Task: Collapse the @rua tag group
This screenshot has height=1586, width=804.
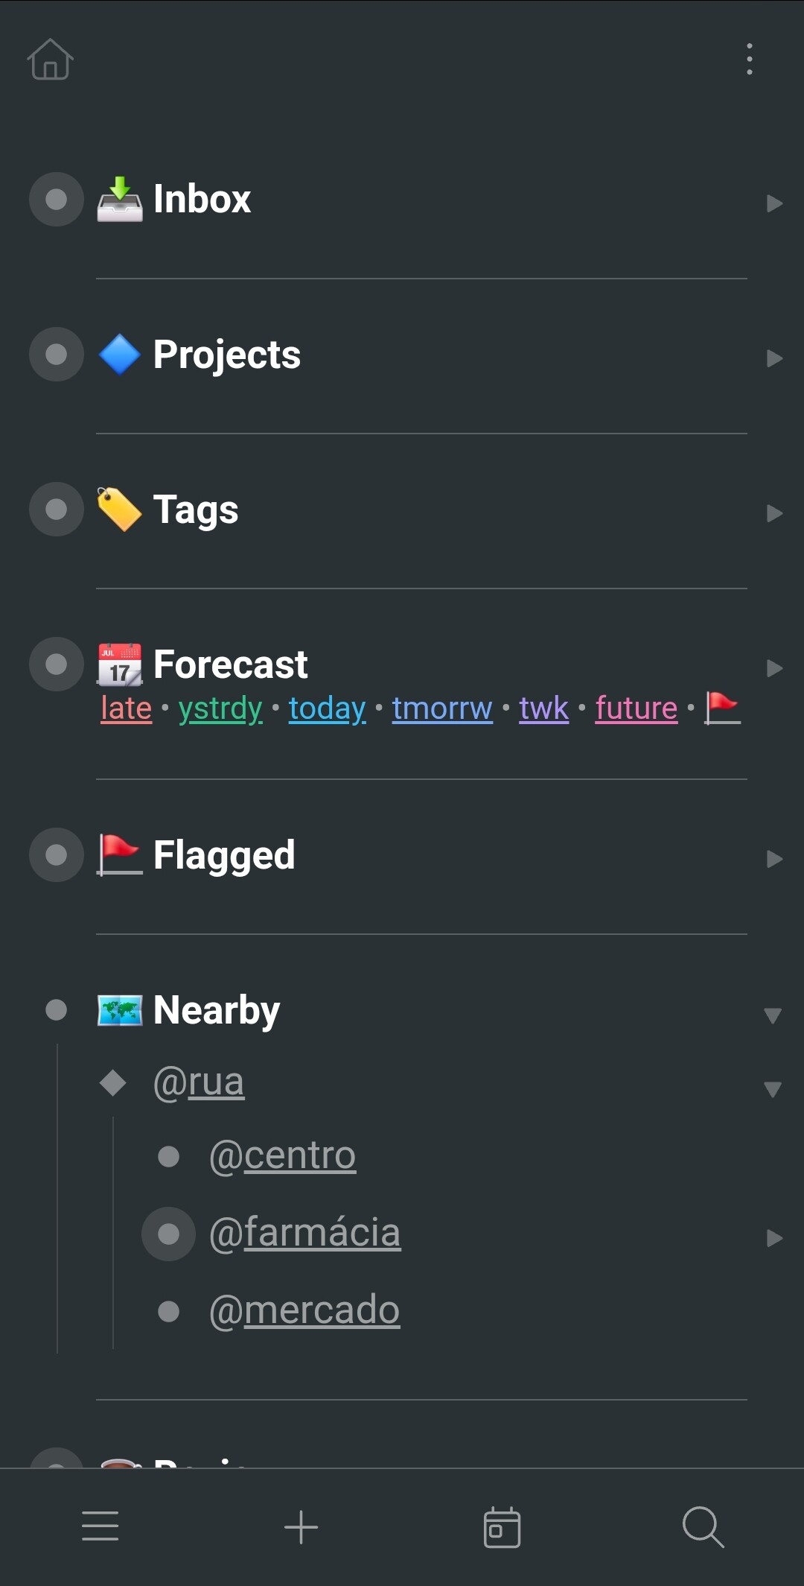Action: point(773,1089)
